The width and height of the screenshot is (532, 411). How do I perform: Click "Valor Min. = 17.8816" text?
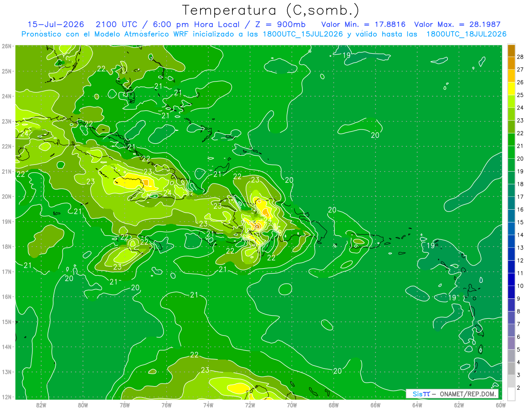pos(364,24)
